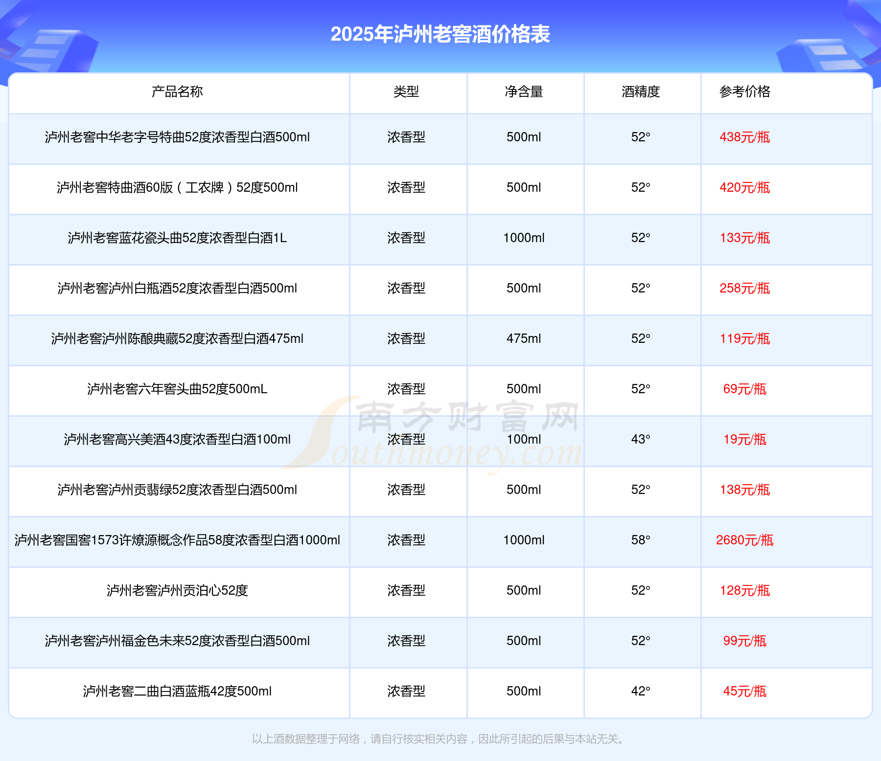Click the 58° alcohol cell
Viewport: 881px width, 761px height.
coord(641,540)
